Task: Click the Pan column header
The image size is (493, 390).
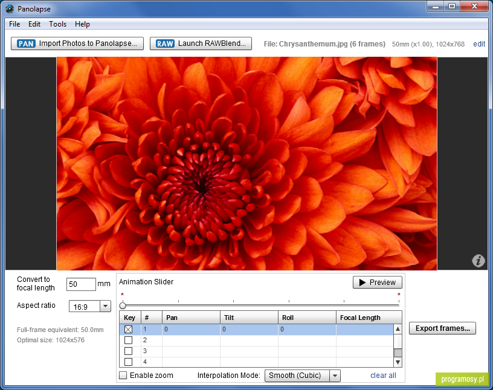Action: pos(191,318)
